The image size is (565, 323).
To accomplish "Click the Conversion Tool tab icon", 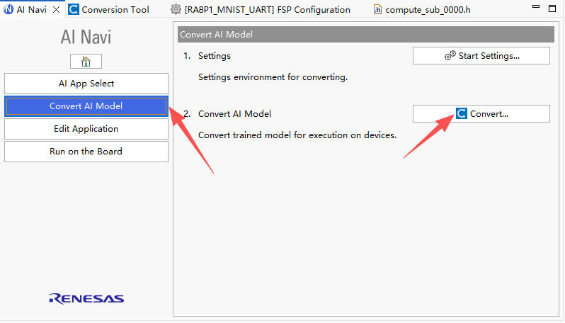I will [x=74, y=9].
